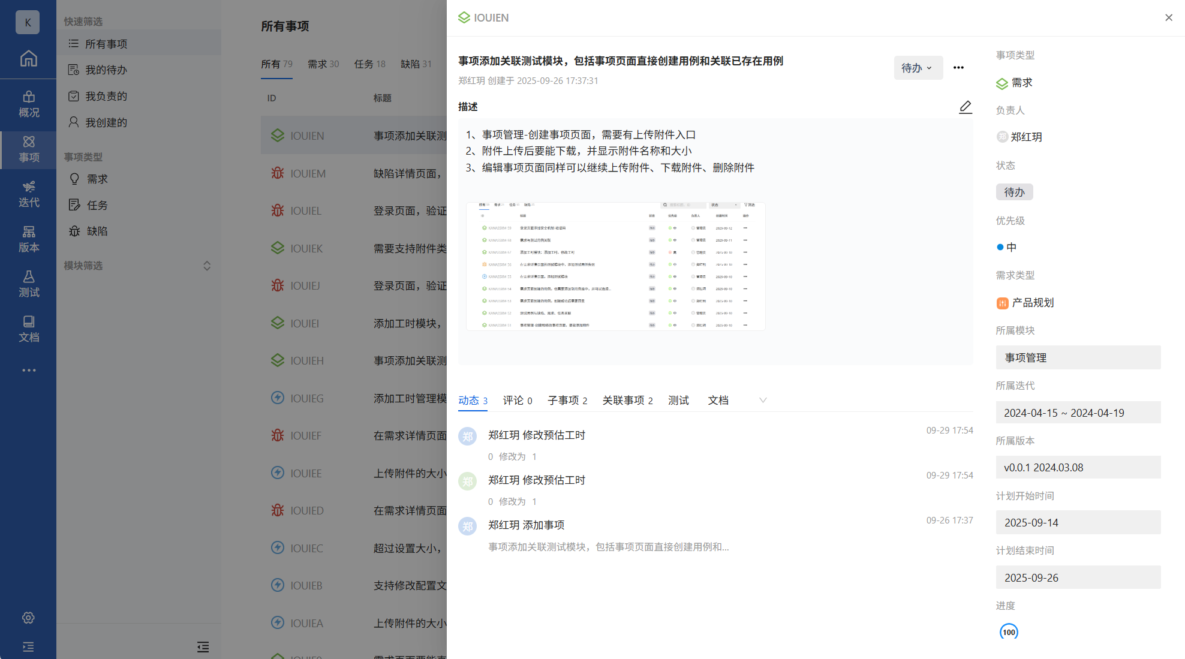Open the description screenshot thumbnail
The width and height of the screenshot is (1185, 659).
click(615, 266)
